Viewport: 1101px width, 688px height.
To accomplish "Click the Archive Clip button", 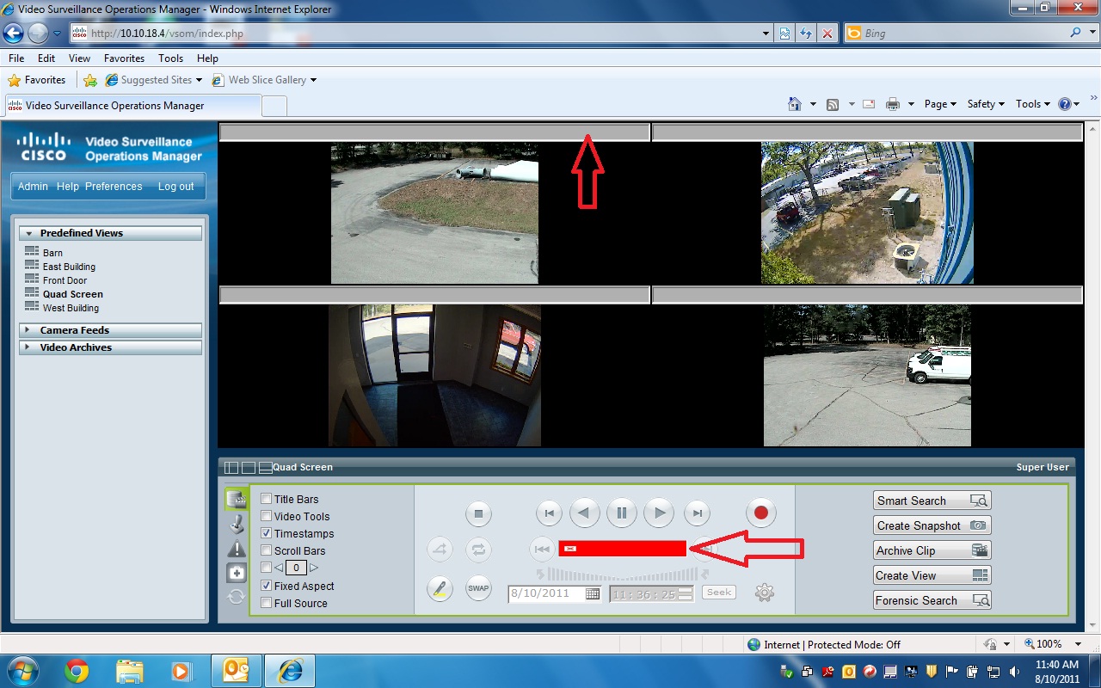I will point(932,550).
